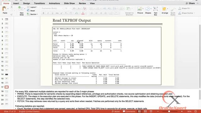Click the Reset slide button

pos(31,11)
